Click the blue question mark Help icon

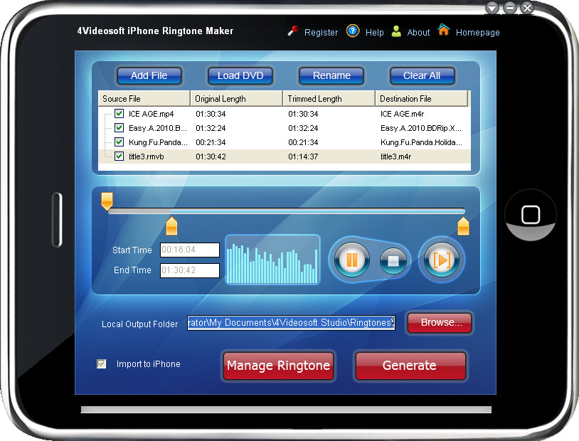click(x=353, y=31)
